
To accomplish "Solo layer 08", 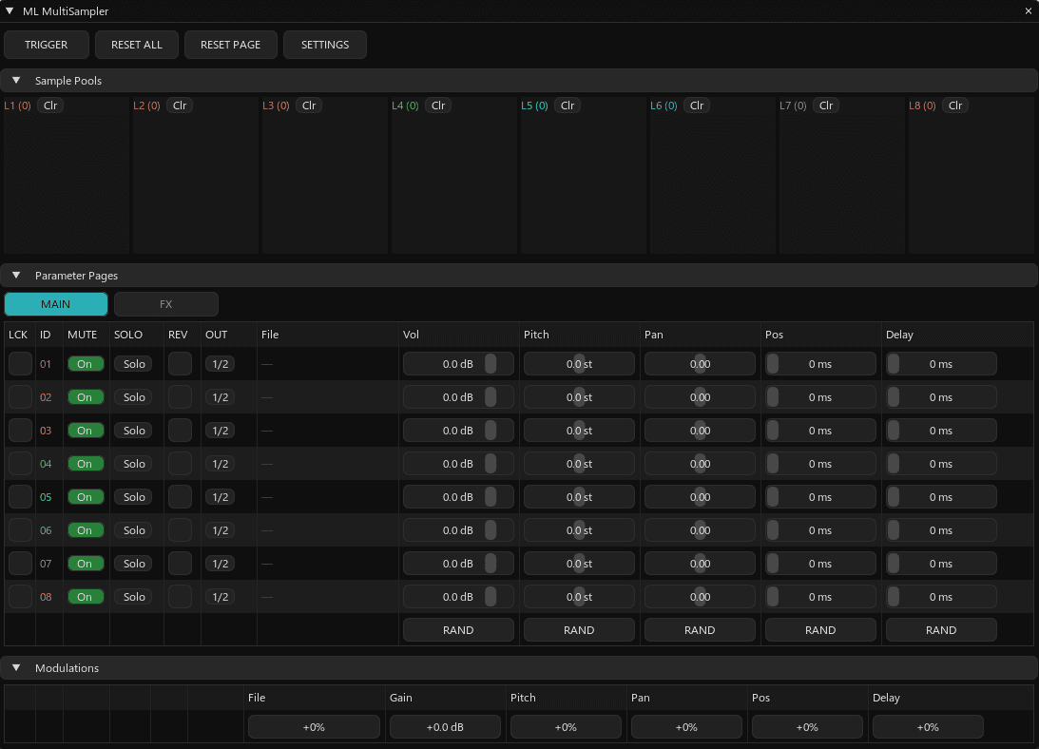I will pos(133,597).
